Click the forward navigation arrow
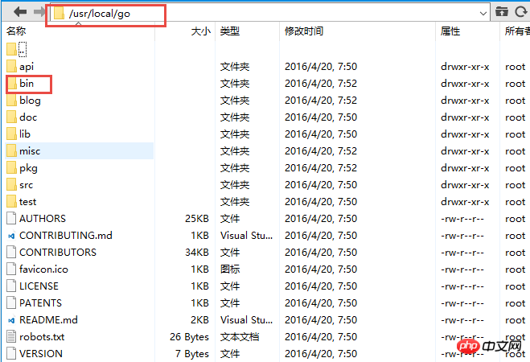 pos(39,12)
